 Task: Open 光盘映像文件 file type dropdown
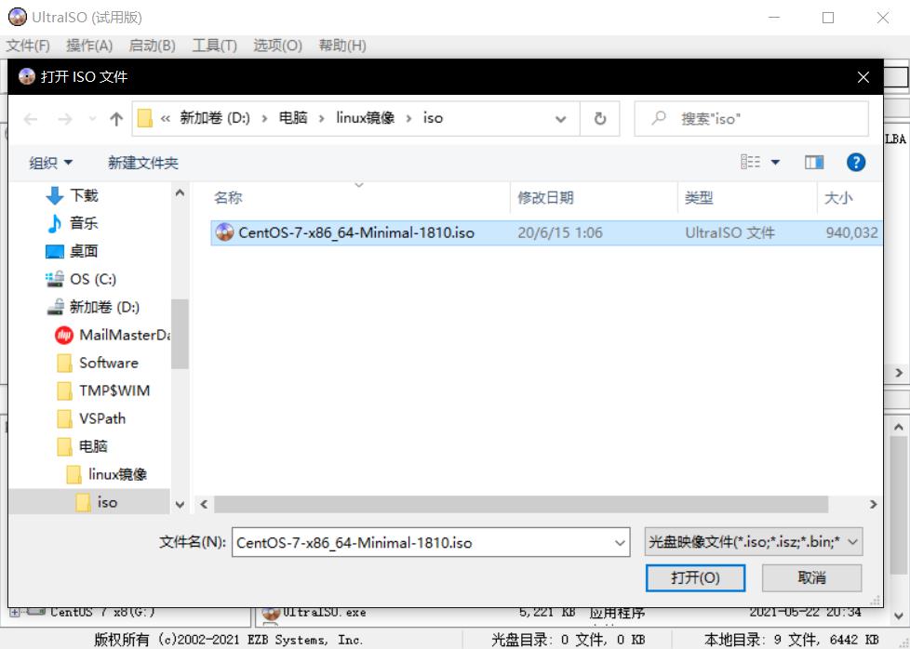[x=754, y=542]
